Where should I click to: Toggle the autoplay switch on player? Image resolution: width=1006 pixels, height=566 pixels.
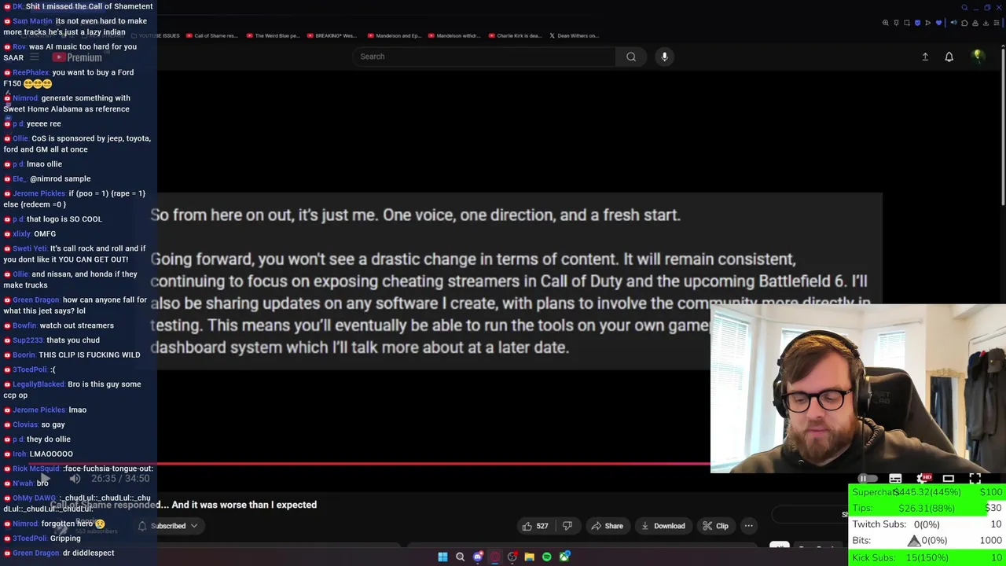(x=868, y=479)
